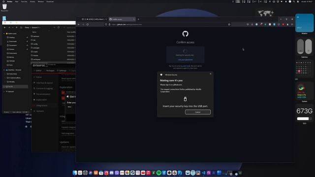315x177 pixels.
Task: Click the 'Use your password' link
Action: [x=185, y=59]
